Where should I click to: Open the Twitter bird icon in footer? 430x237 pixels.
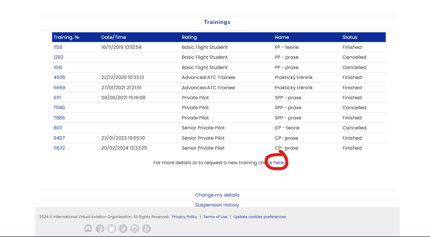pyautogui.click(x=123, y=229)
